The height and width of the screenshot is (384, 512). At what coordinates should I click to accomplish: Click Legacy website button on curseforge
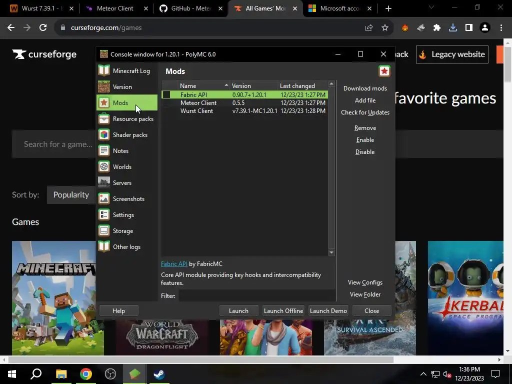click(452, 54)
